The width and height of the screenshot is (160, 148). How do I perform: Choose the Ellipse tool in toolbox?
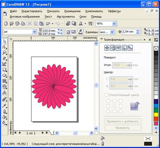tap(4, 75)
